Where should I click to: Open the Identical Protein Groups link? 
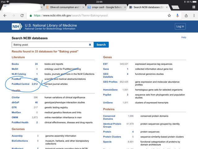112,125
